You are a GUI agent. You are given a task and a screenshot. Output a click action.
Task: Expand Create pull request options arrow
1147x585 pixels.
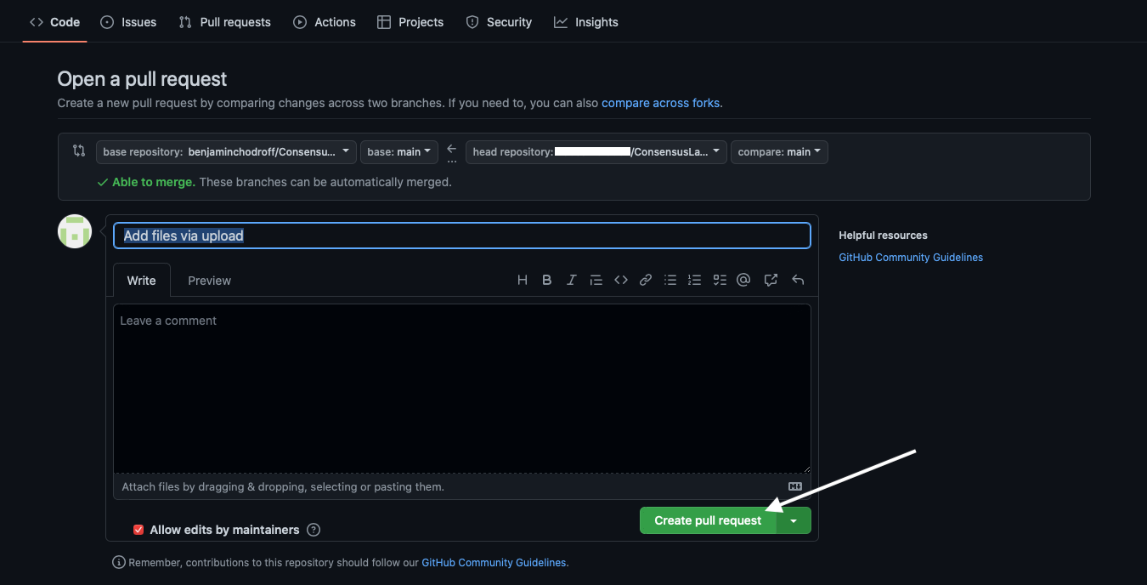click(794, 520)
